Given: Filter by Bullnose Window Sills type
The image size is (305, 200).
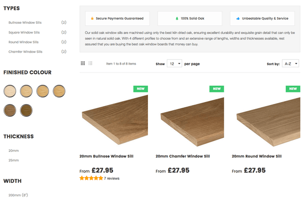Looking at the screenshot, I should click(x=25, y=22).
